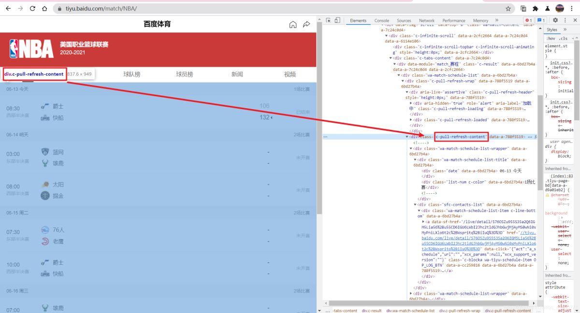
Task: Select div.c-pull-refresh-wrap in the breadcrumb
Action: click(460, 311)
